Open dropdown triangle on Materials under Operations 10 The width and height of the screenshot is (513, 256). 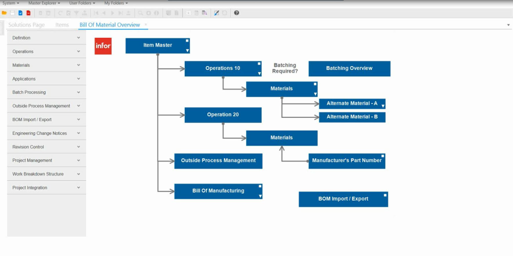point(315,94)
